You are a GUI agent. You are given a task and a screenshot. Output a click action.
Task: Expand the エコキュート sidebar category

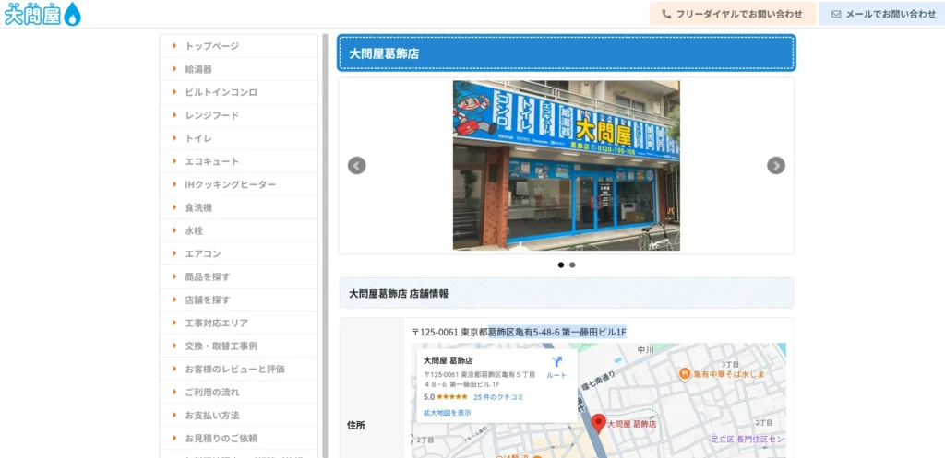tap(211, 161)
